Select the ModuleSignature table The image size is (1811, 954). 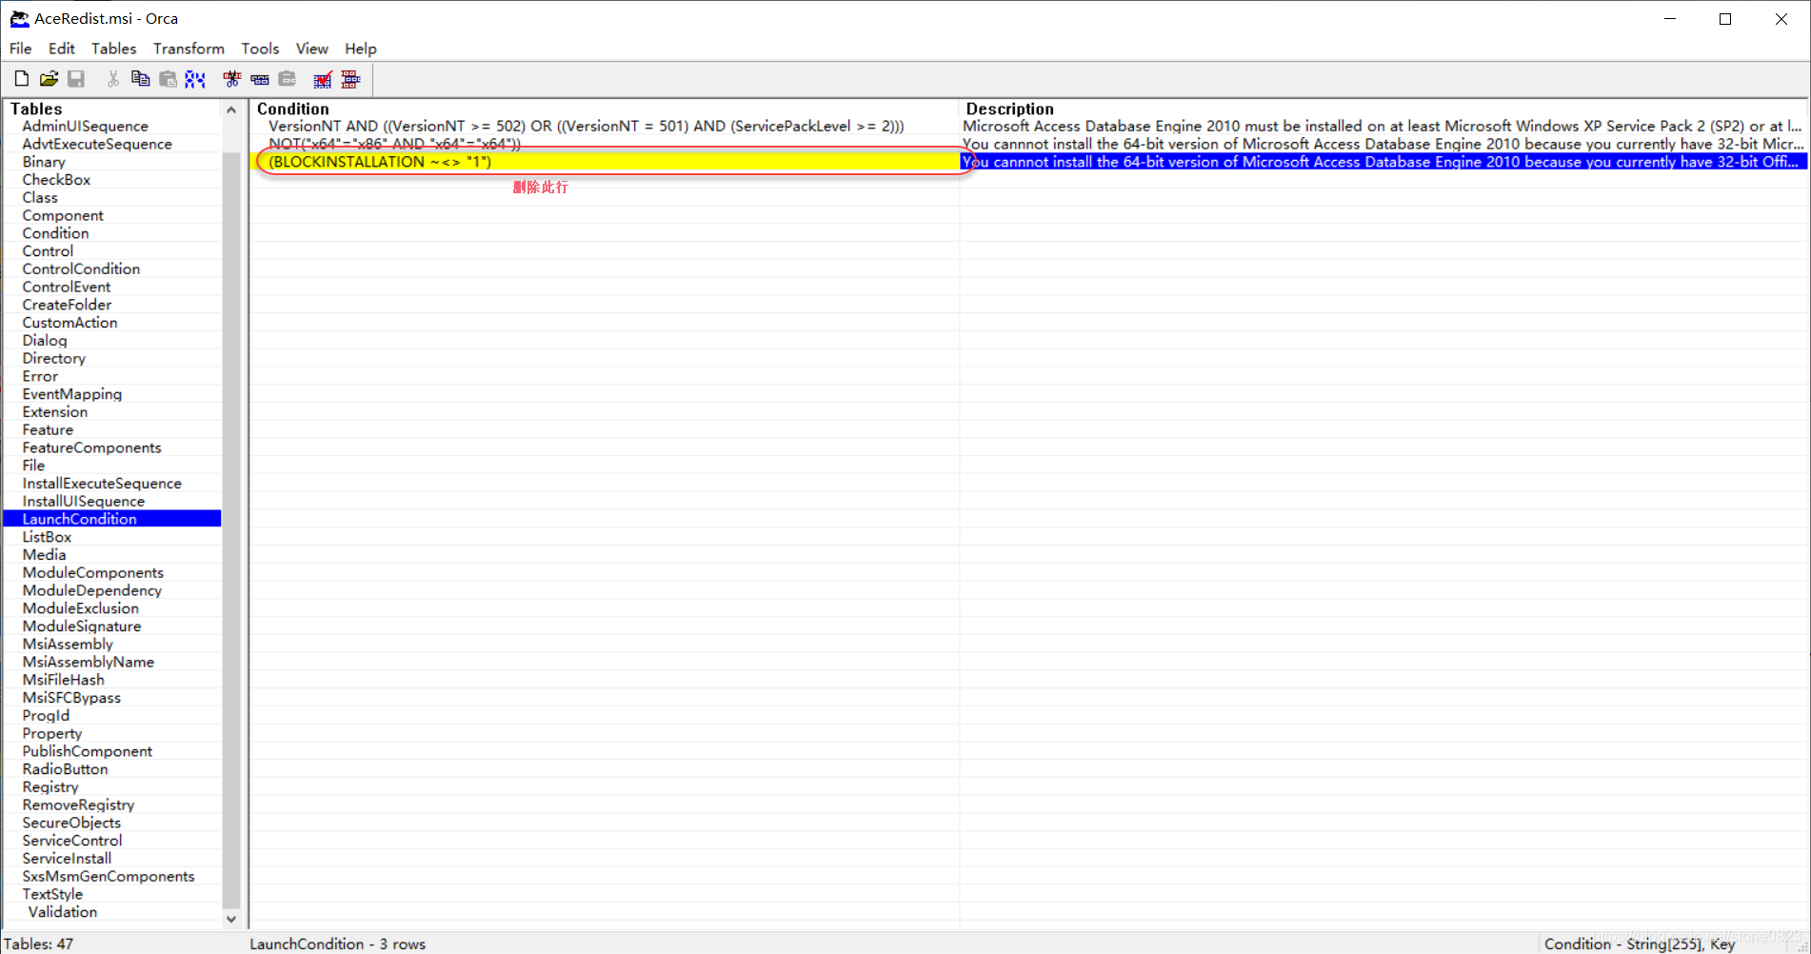(x=82, y=626)
